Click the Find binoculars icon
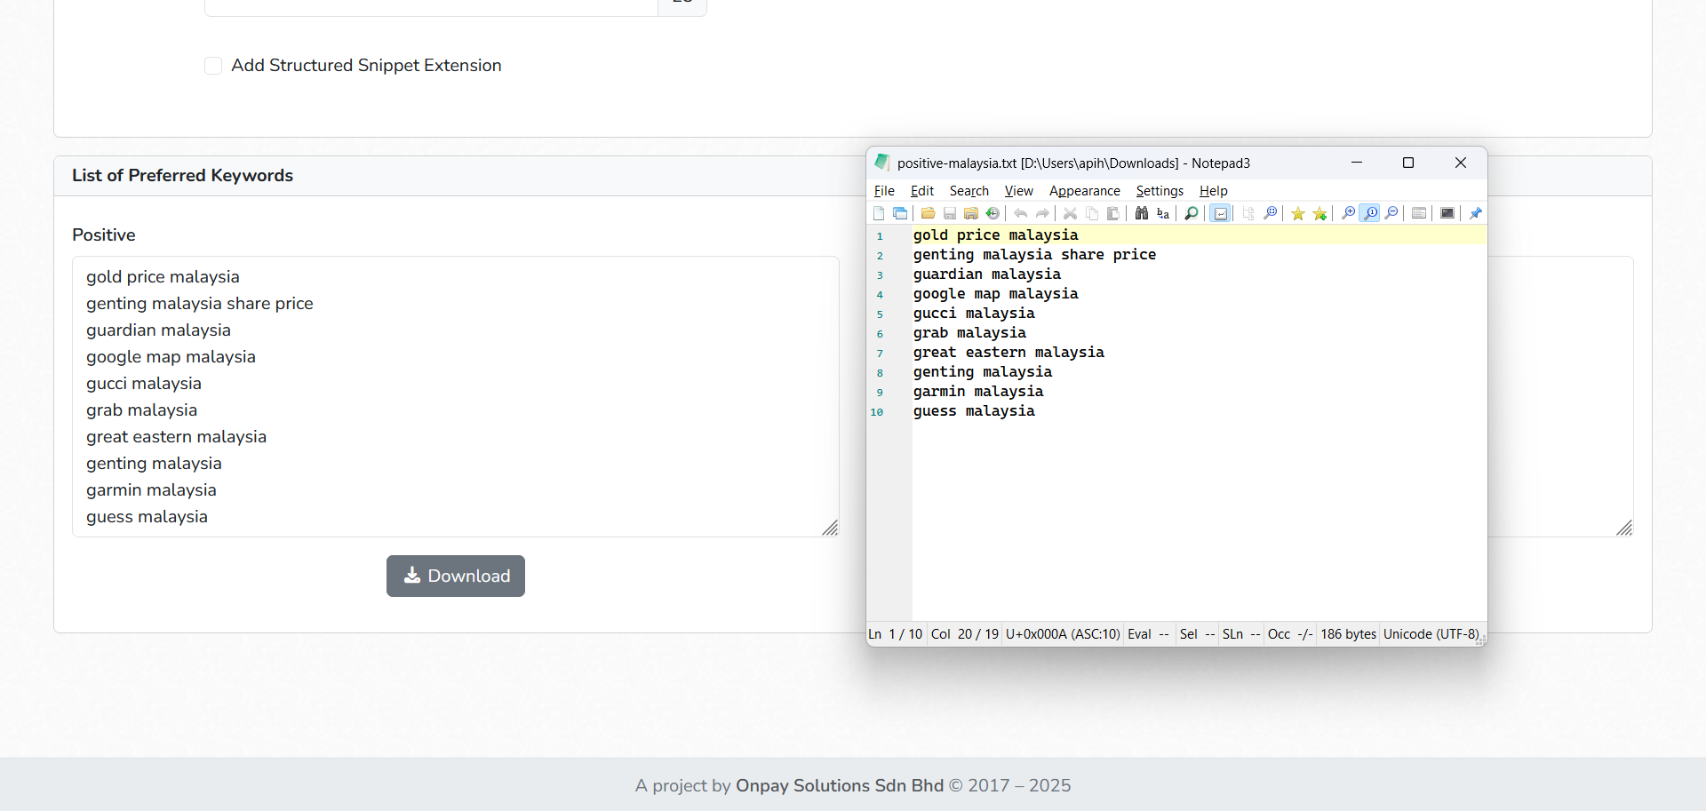Viewport: 1706px width, 811px height. (1142, 213)
